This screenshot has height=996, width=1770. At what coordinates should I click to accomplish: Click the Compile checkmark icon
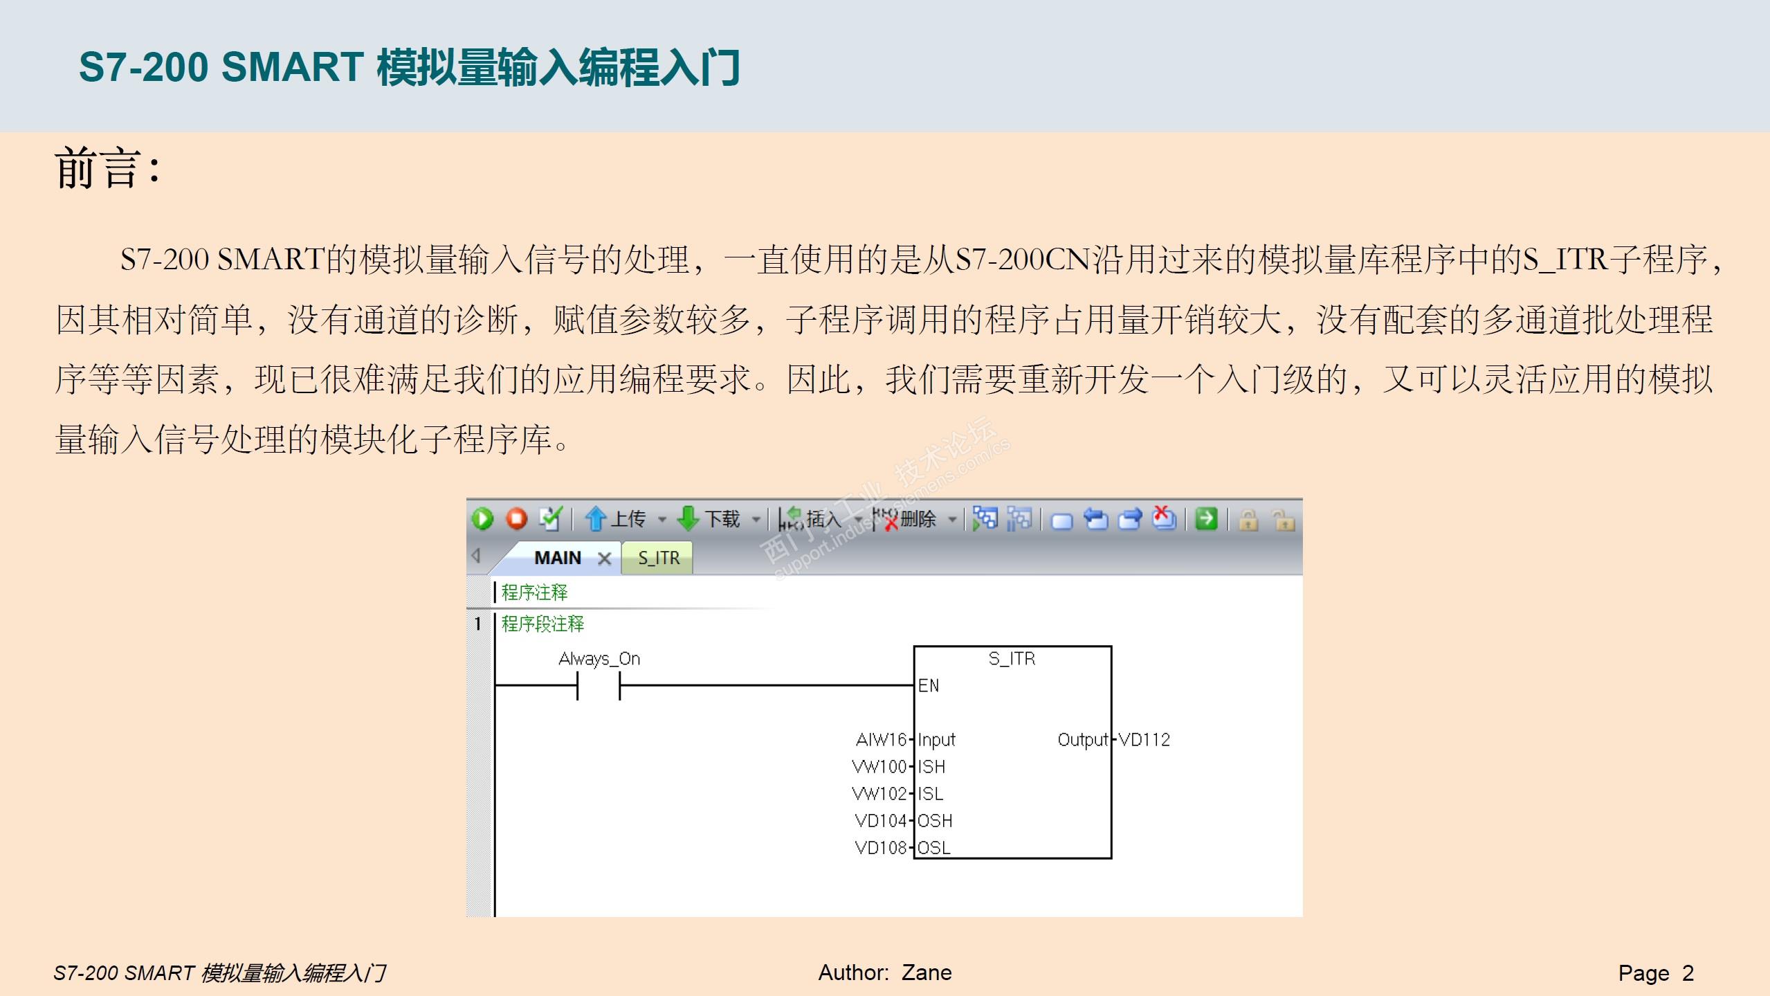click(x=551, y=519)
